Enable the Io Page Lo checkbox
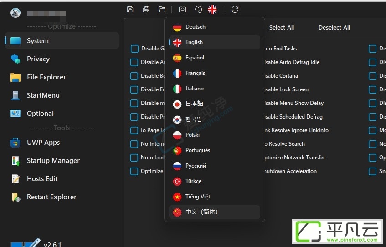This screenshot has width=386, height=247. (134, 130)
